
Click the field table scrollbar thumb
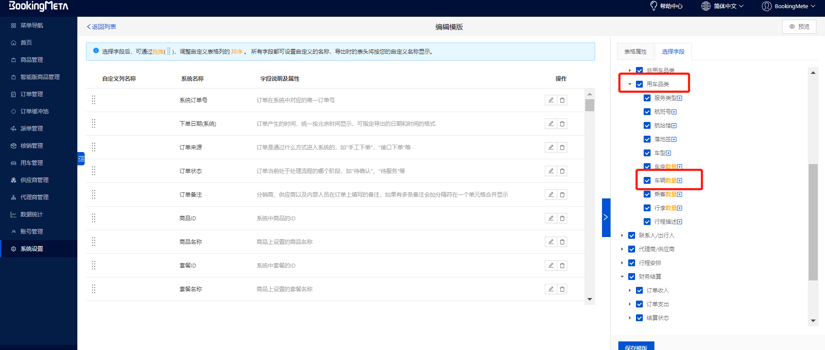pyautogui.click(x=590, y=105)
